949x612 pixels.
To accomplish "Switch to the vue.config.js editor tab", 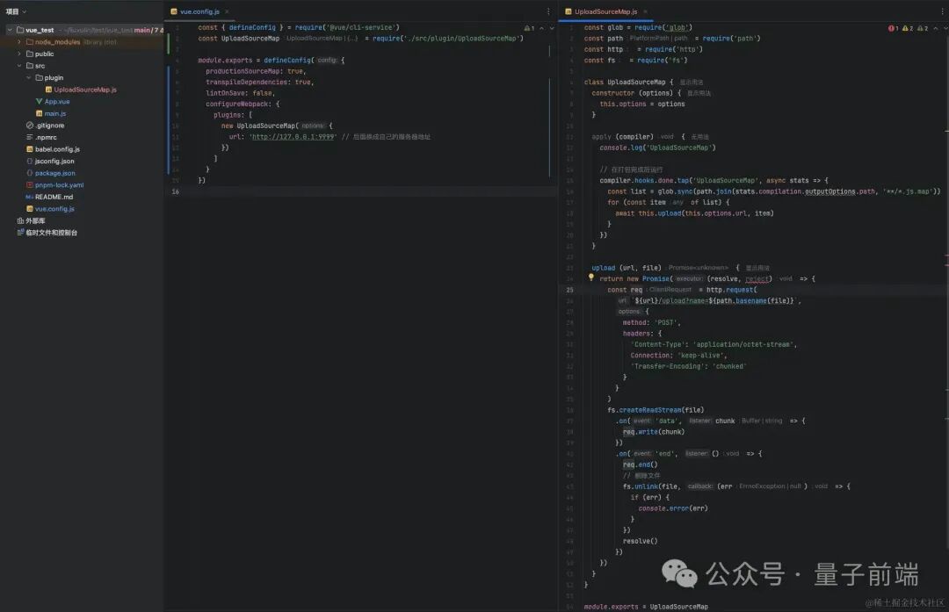I will (x=199, y=11).
